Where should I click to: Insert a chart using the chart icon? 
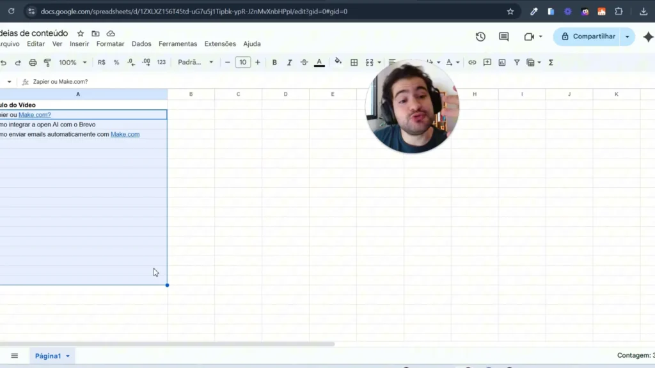pos(501,63)
